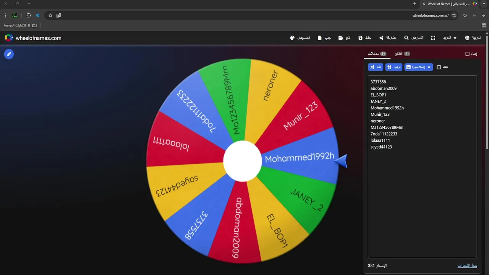The width and height of the screenshot is (489, 275).
Task: Select the Wheel of Names browser tab
Action: pyautogui.click(x=450, y=4)
